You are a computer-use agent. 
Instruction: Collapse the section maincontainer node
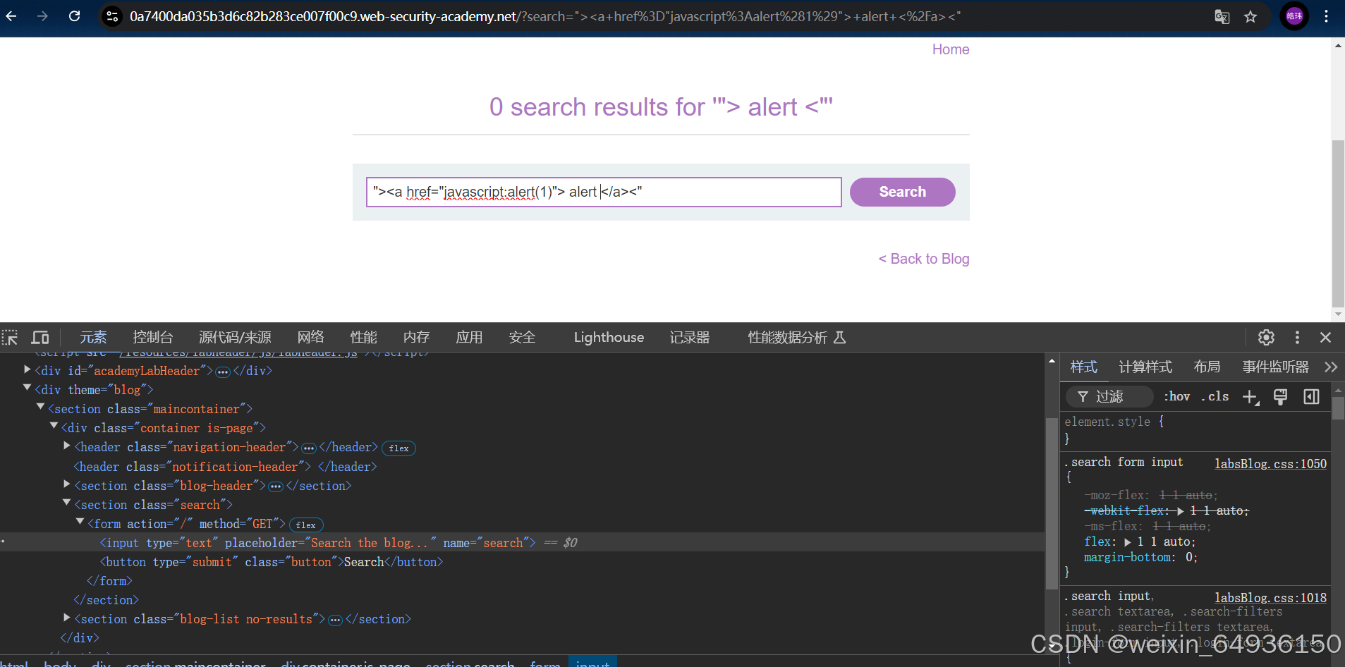(41, 407)
